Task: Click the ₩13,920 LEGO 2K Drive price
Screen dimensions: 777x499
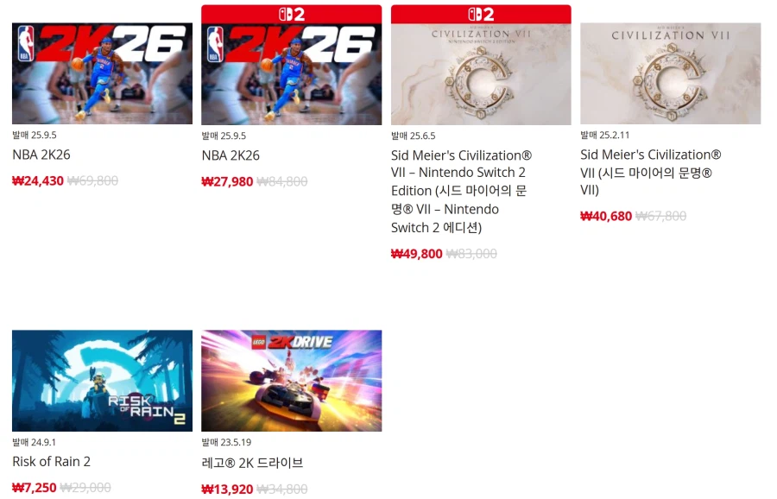Action: (x=227, y=490)
